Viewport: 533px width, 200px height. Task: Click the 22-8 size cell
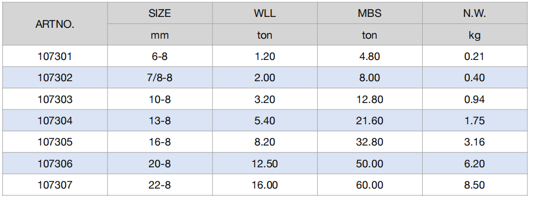pyautogui.click(x=160, y=185)
